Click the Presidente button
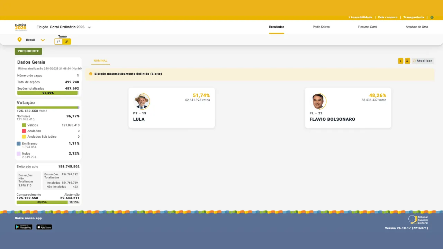This screenshot has width=443, height=249. pos(28,51)
